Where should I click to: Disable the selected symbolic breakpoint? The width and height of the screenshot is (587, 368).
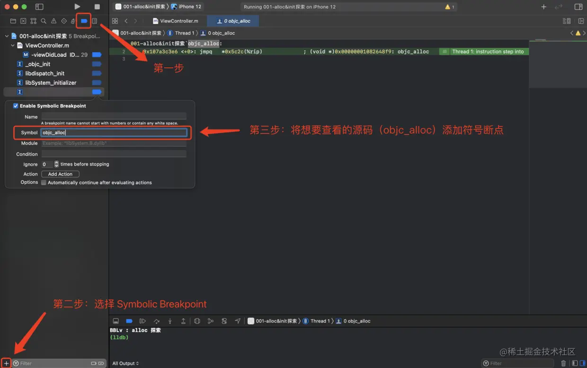click(97, 92)
